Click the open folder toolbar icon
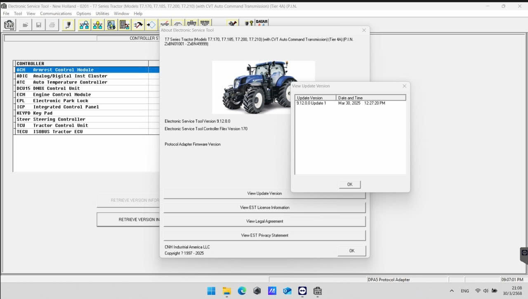Image resolution: width=528 pixels, height=299 pixels. [25, 25]
